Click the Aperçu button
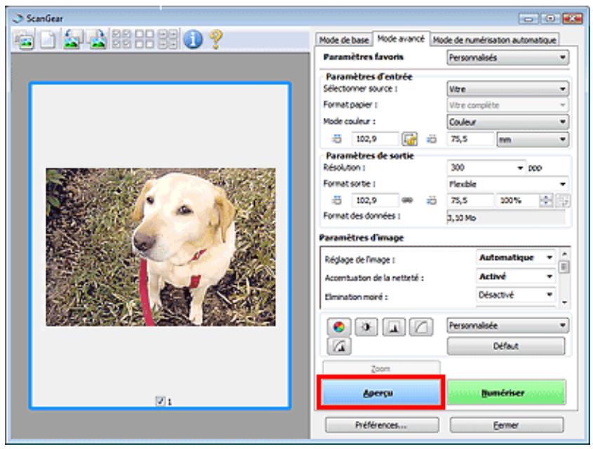 pyautogui.click(x=381, y=393)
